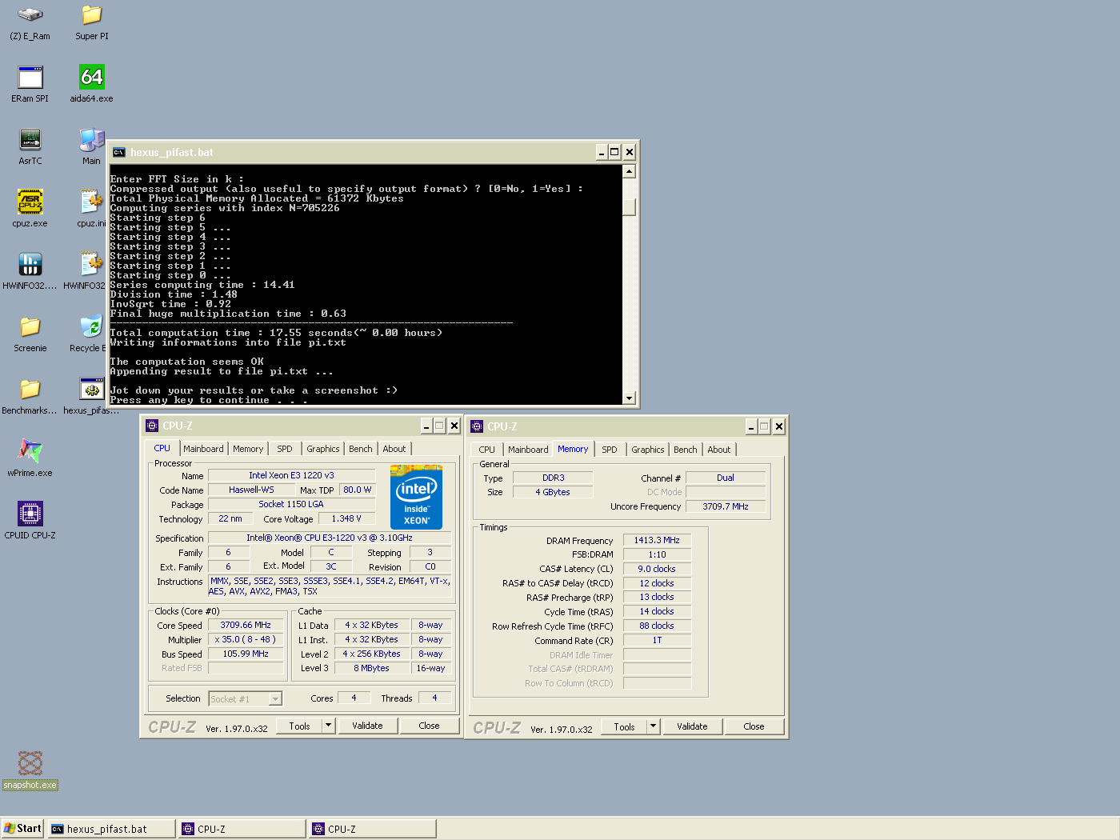Viewport: 1120px width, 840px height.
Task: Launch cpuz.exe desktop icon
Action: pos(30,202)
